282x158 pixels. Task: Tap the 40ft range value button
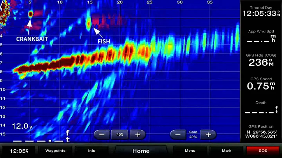click(119, 135)
